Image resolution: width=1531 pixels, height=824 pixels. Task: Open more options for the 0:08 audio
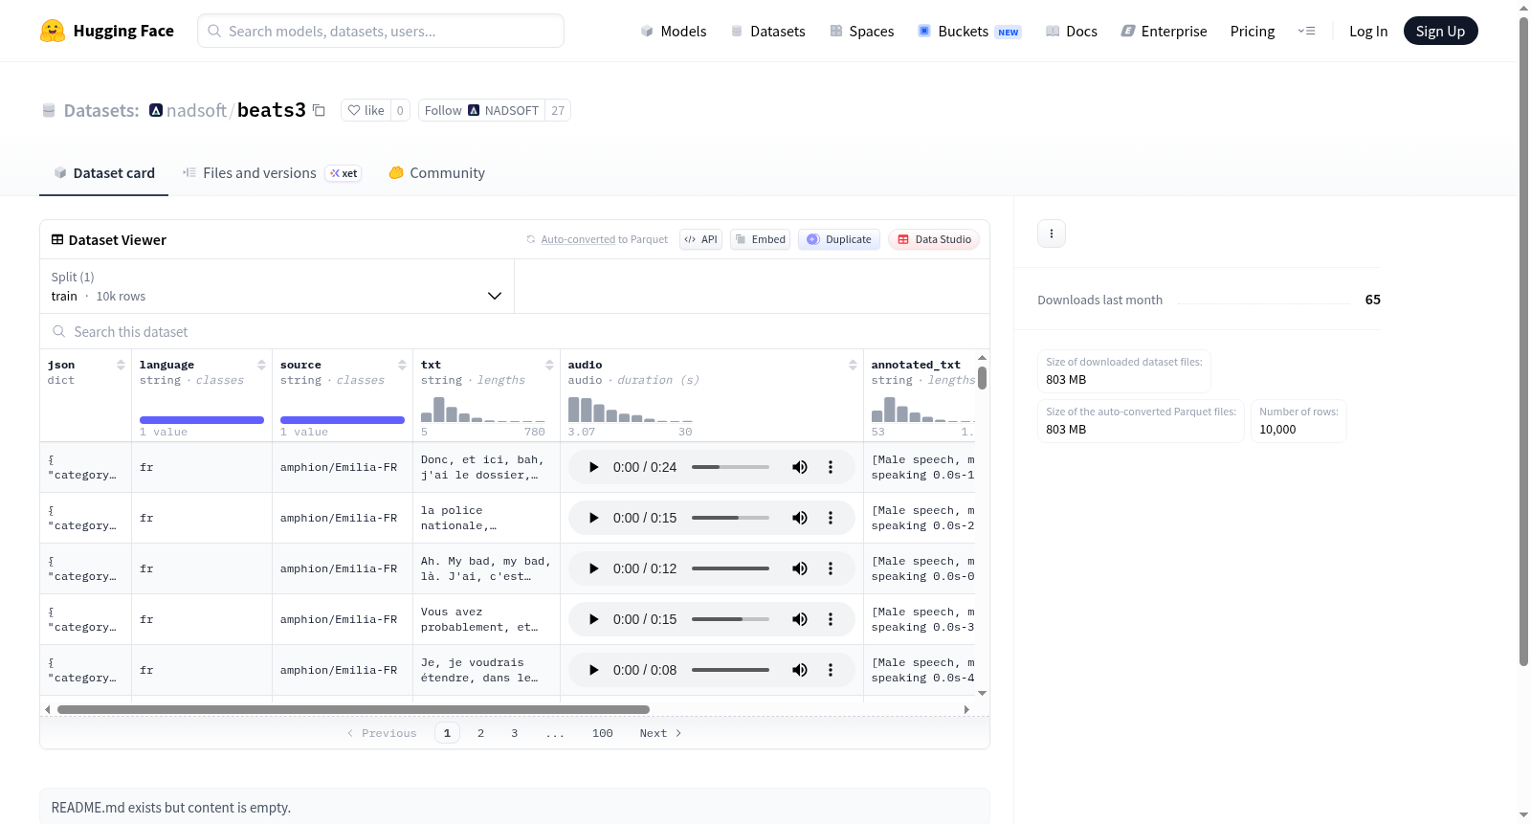831,671
